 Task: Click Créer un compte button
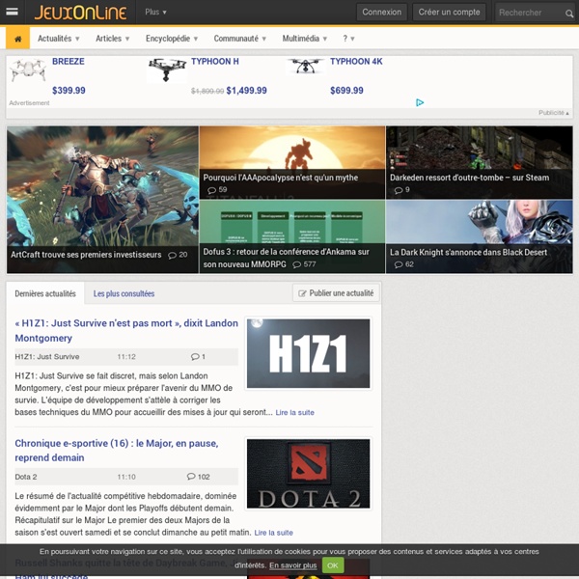tap(449, 13)
